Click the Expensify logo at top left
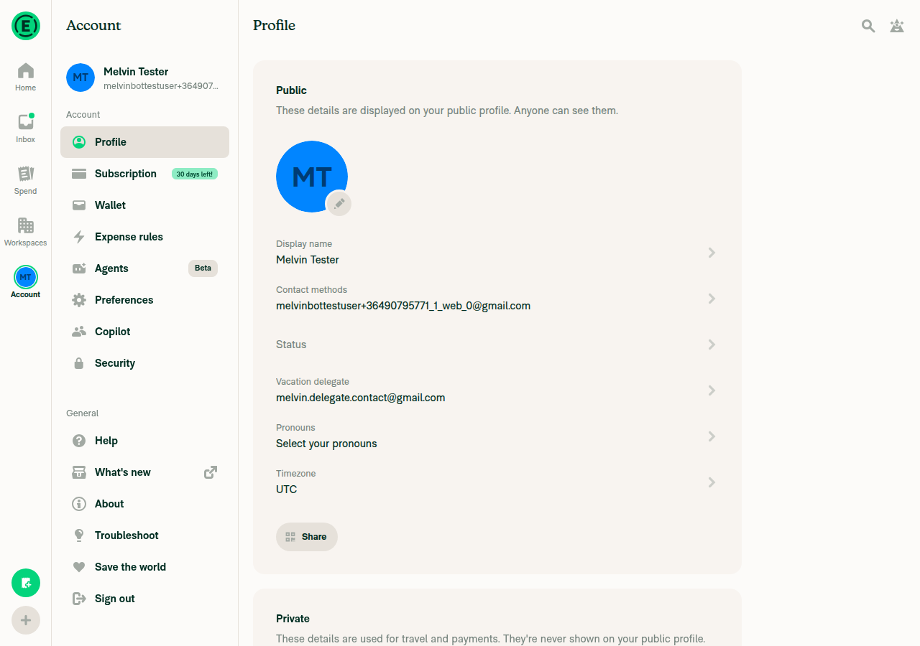This screenshot has height=646, width=920. pyautogui.click(x=26, y=26)
